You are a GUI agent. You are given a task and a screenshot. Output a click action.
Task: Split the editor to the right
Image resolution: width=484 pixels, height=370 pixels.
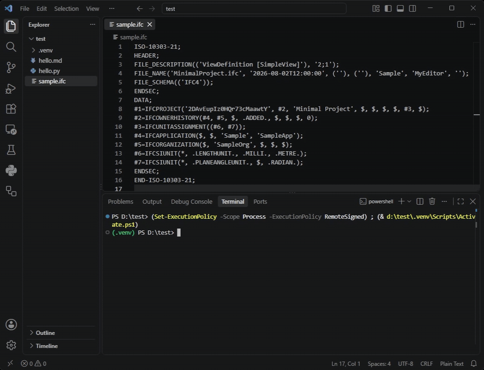(x=460, y=24)
